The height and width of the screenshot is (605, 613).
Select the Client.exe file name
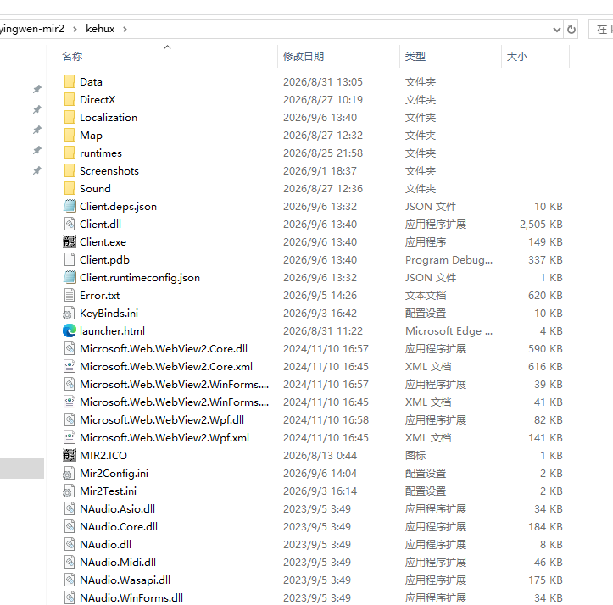103,242
